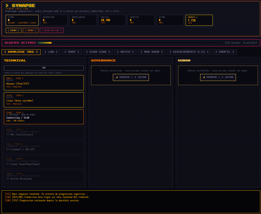Click the notions progress bar
This screenshot has width=261, height=214.
[x=130, y=43]
